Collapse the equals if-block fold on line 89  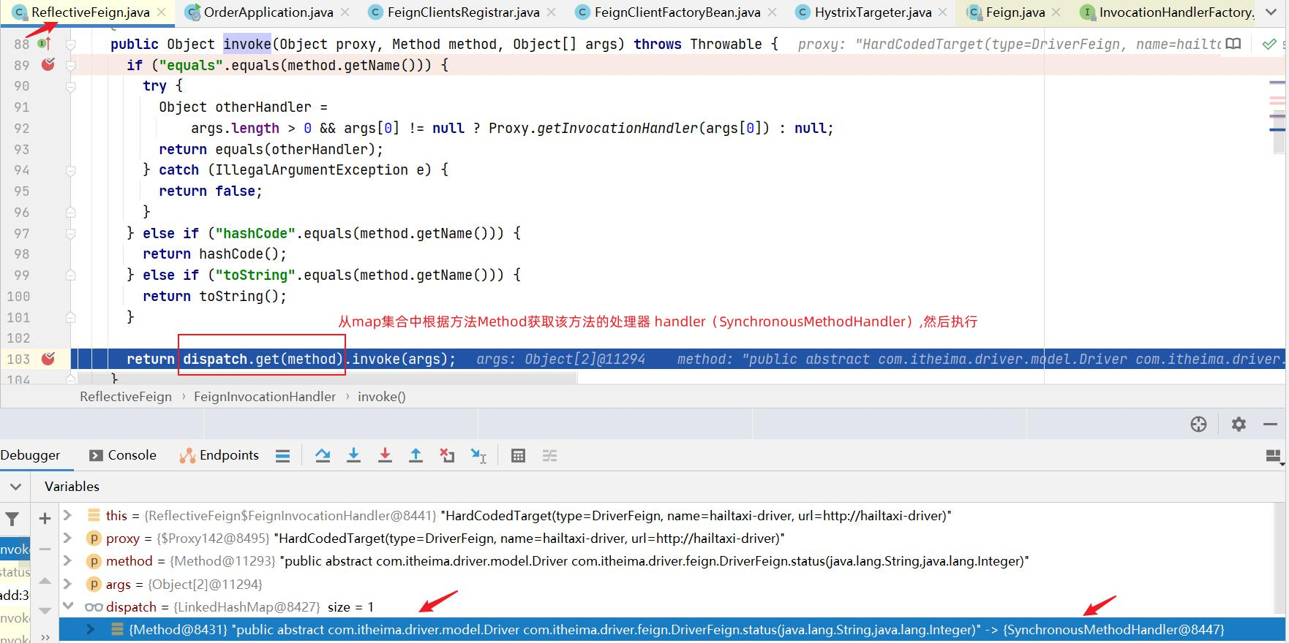click(x=71, y=65)
